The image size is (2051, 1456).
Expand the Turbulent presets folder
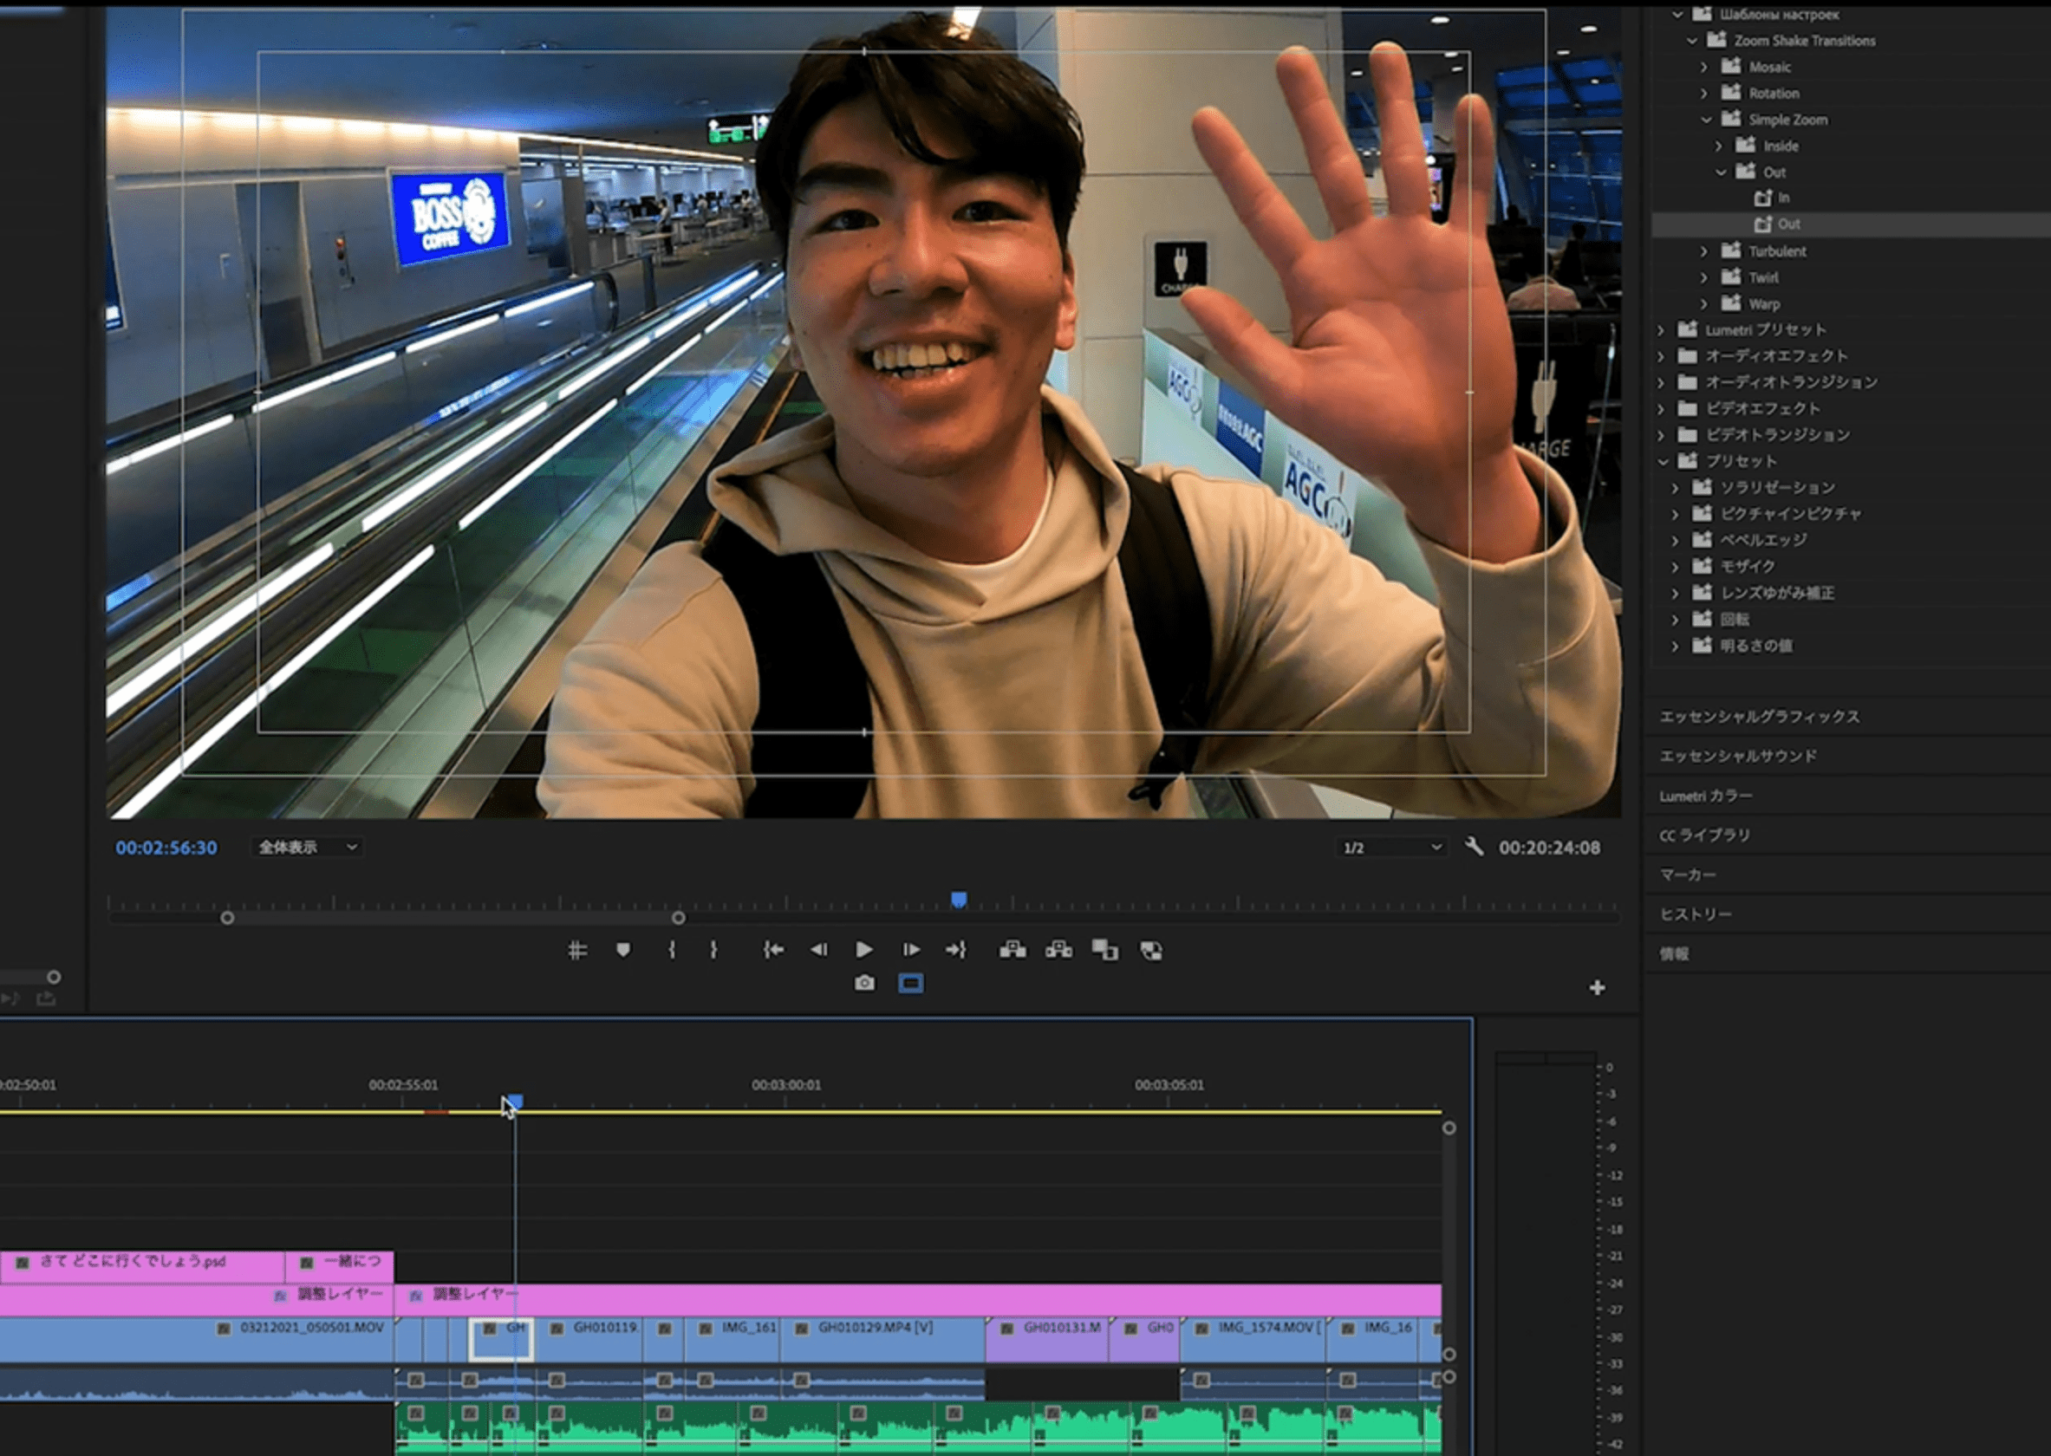1704,252
